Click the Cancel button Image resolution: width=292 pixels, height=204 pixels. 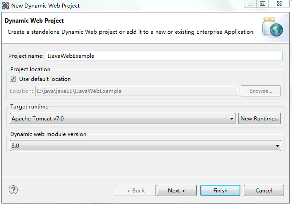tap(264, 190)
